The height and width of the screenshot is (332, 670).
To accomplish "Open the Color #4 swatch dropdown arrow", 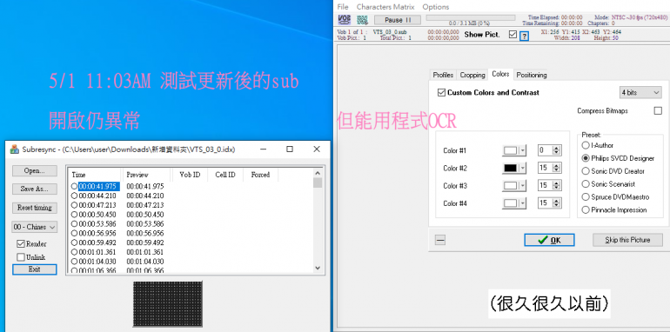I will coord(523,203).
